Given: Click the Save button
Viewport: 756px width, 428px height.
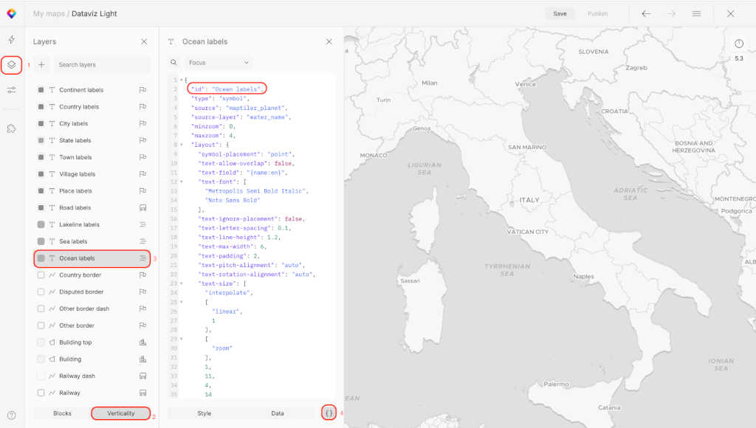Looking at the screenshot, I should 560,13.
